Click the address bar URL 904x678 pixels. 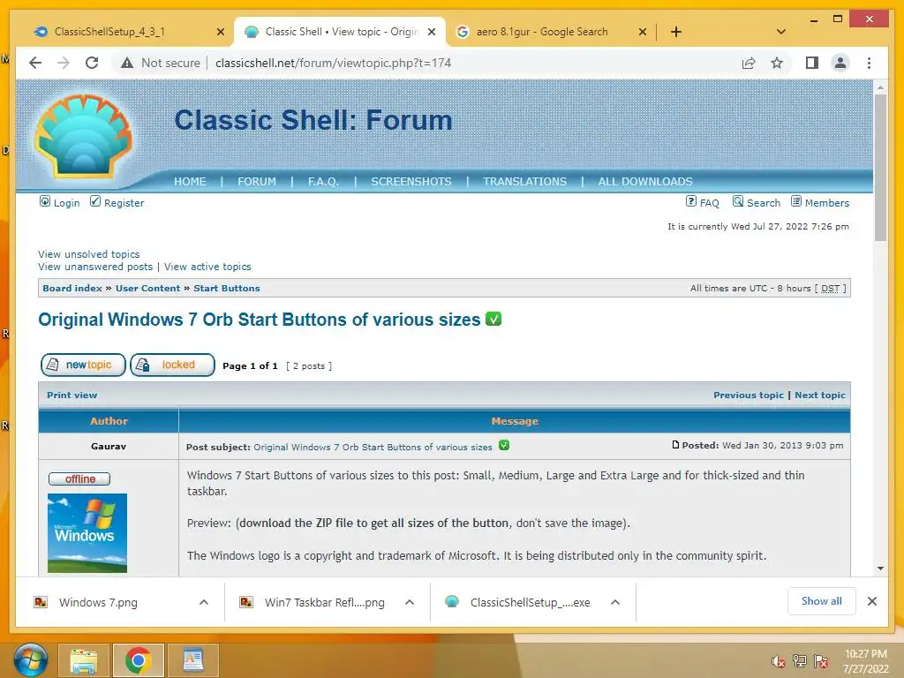(333, 63)
